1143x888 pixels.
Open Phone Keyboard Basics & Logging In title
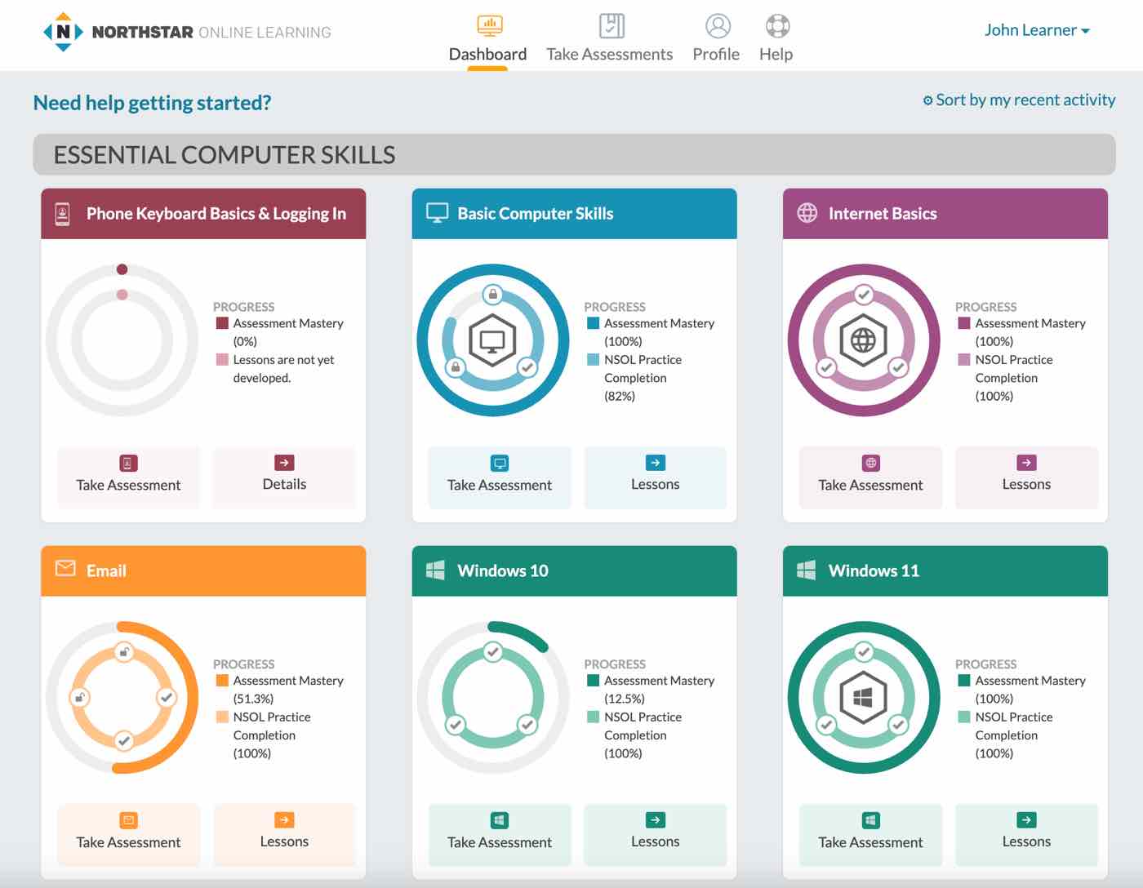(x=216, y=214)
